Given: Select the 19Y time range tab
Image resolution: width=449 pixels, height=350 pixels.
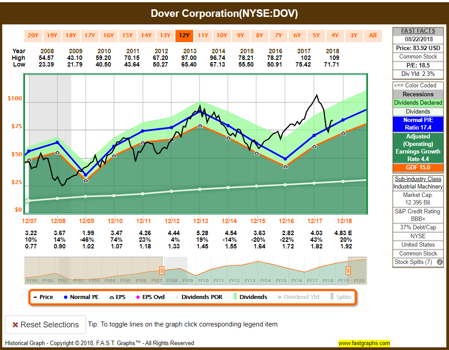Looking at the screenshot, I should click(x=52, y=36).
